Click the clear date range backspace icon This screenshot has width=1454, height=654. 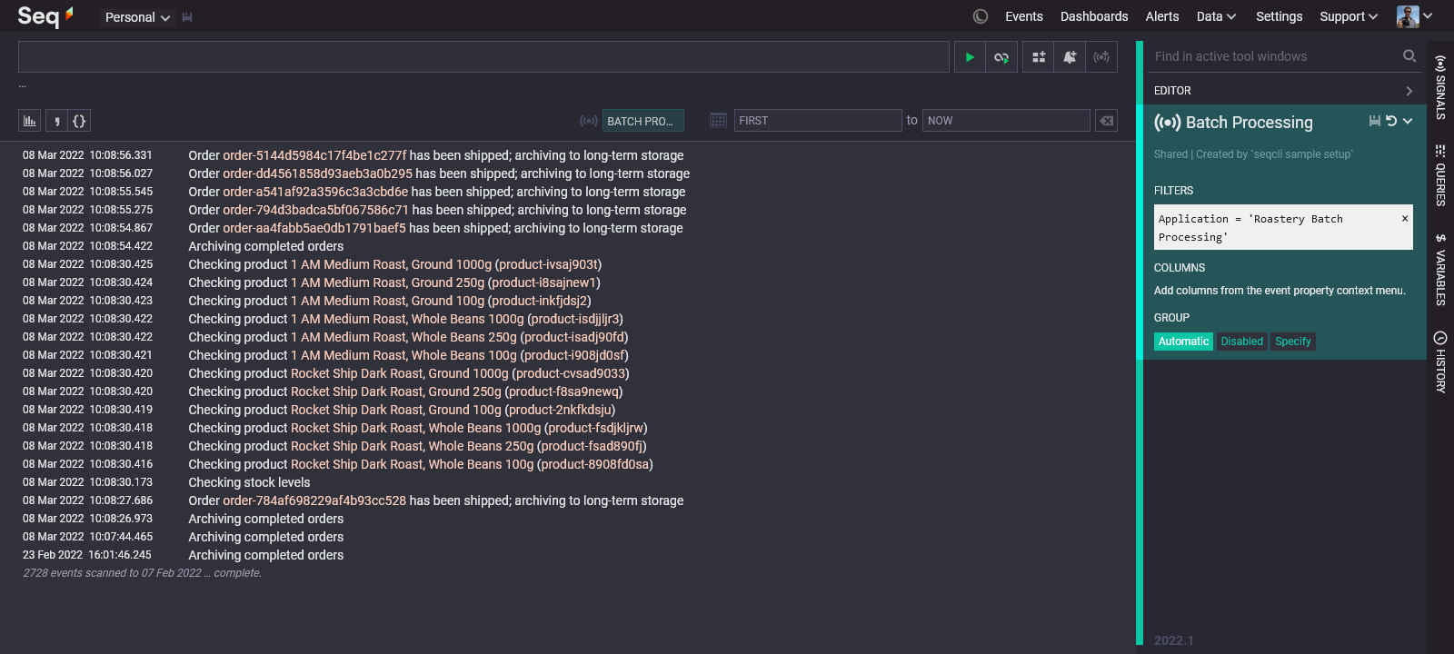click(x=1106, y=121)
